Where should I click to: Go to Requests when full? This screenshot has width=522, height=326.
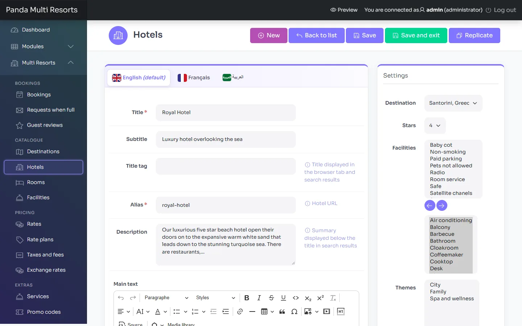click(x=43, y=110)
